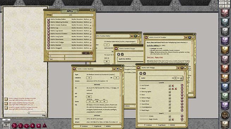Click token icon on Mythic Greater Byakhee sheet
The image size is (231, 129).
[x=118, y=69]
